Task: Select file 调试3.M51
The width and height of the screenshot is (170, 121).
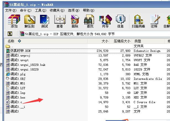Action: pos(18,83)
